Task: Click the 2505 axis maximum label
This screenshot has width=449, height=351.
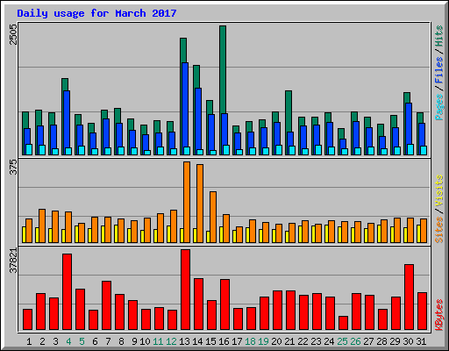Action: (x=13, y=34)
